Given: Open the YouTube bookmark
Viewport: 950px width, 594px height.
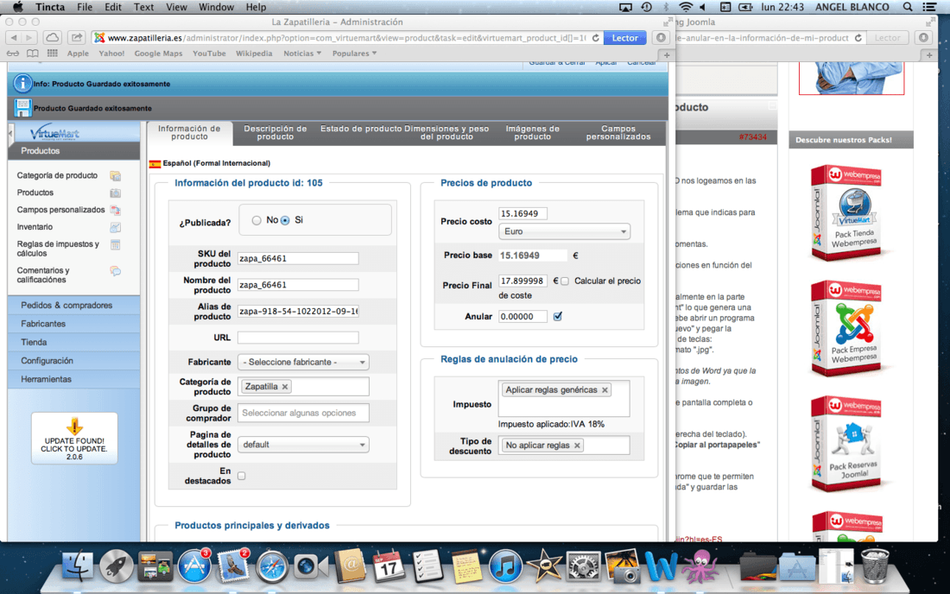Looking at the screenshot, I should tap(209, 54).
